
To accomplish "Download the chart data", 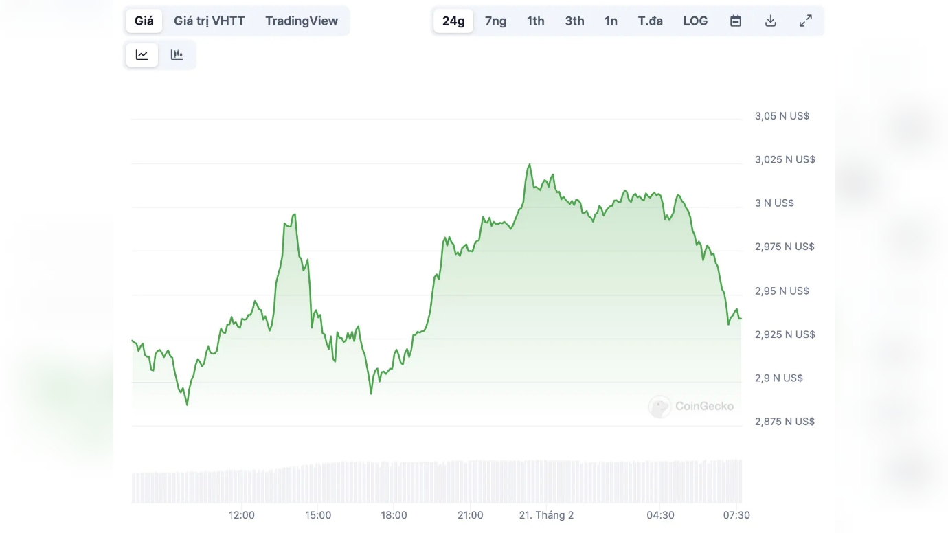I will [x=770, y=21].
